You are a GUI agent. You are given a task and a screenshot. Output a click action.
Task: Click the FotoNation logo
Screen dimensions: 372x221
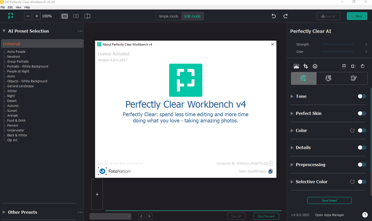coord(115,171)
